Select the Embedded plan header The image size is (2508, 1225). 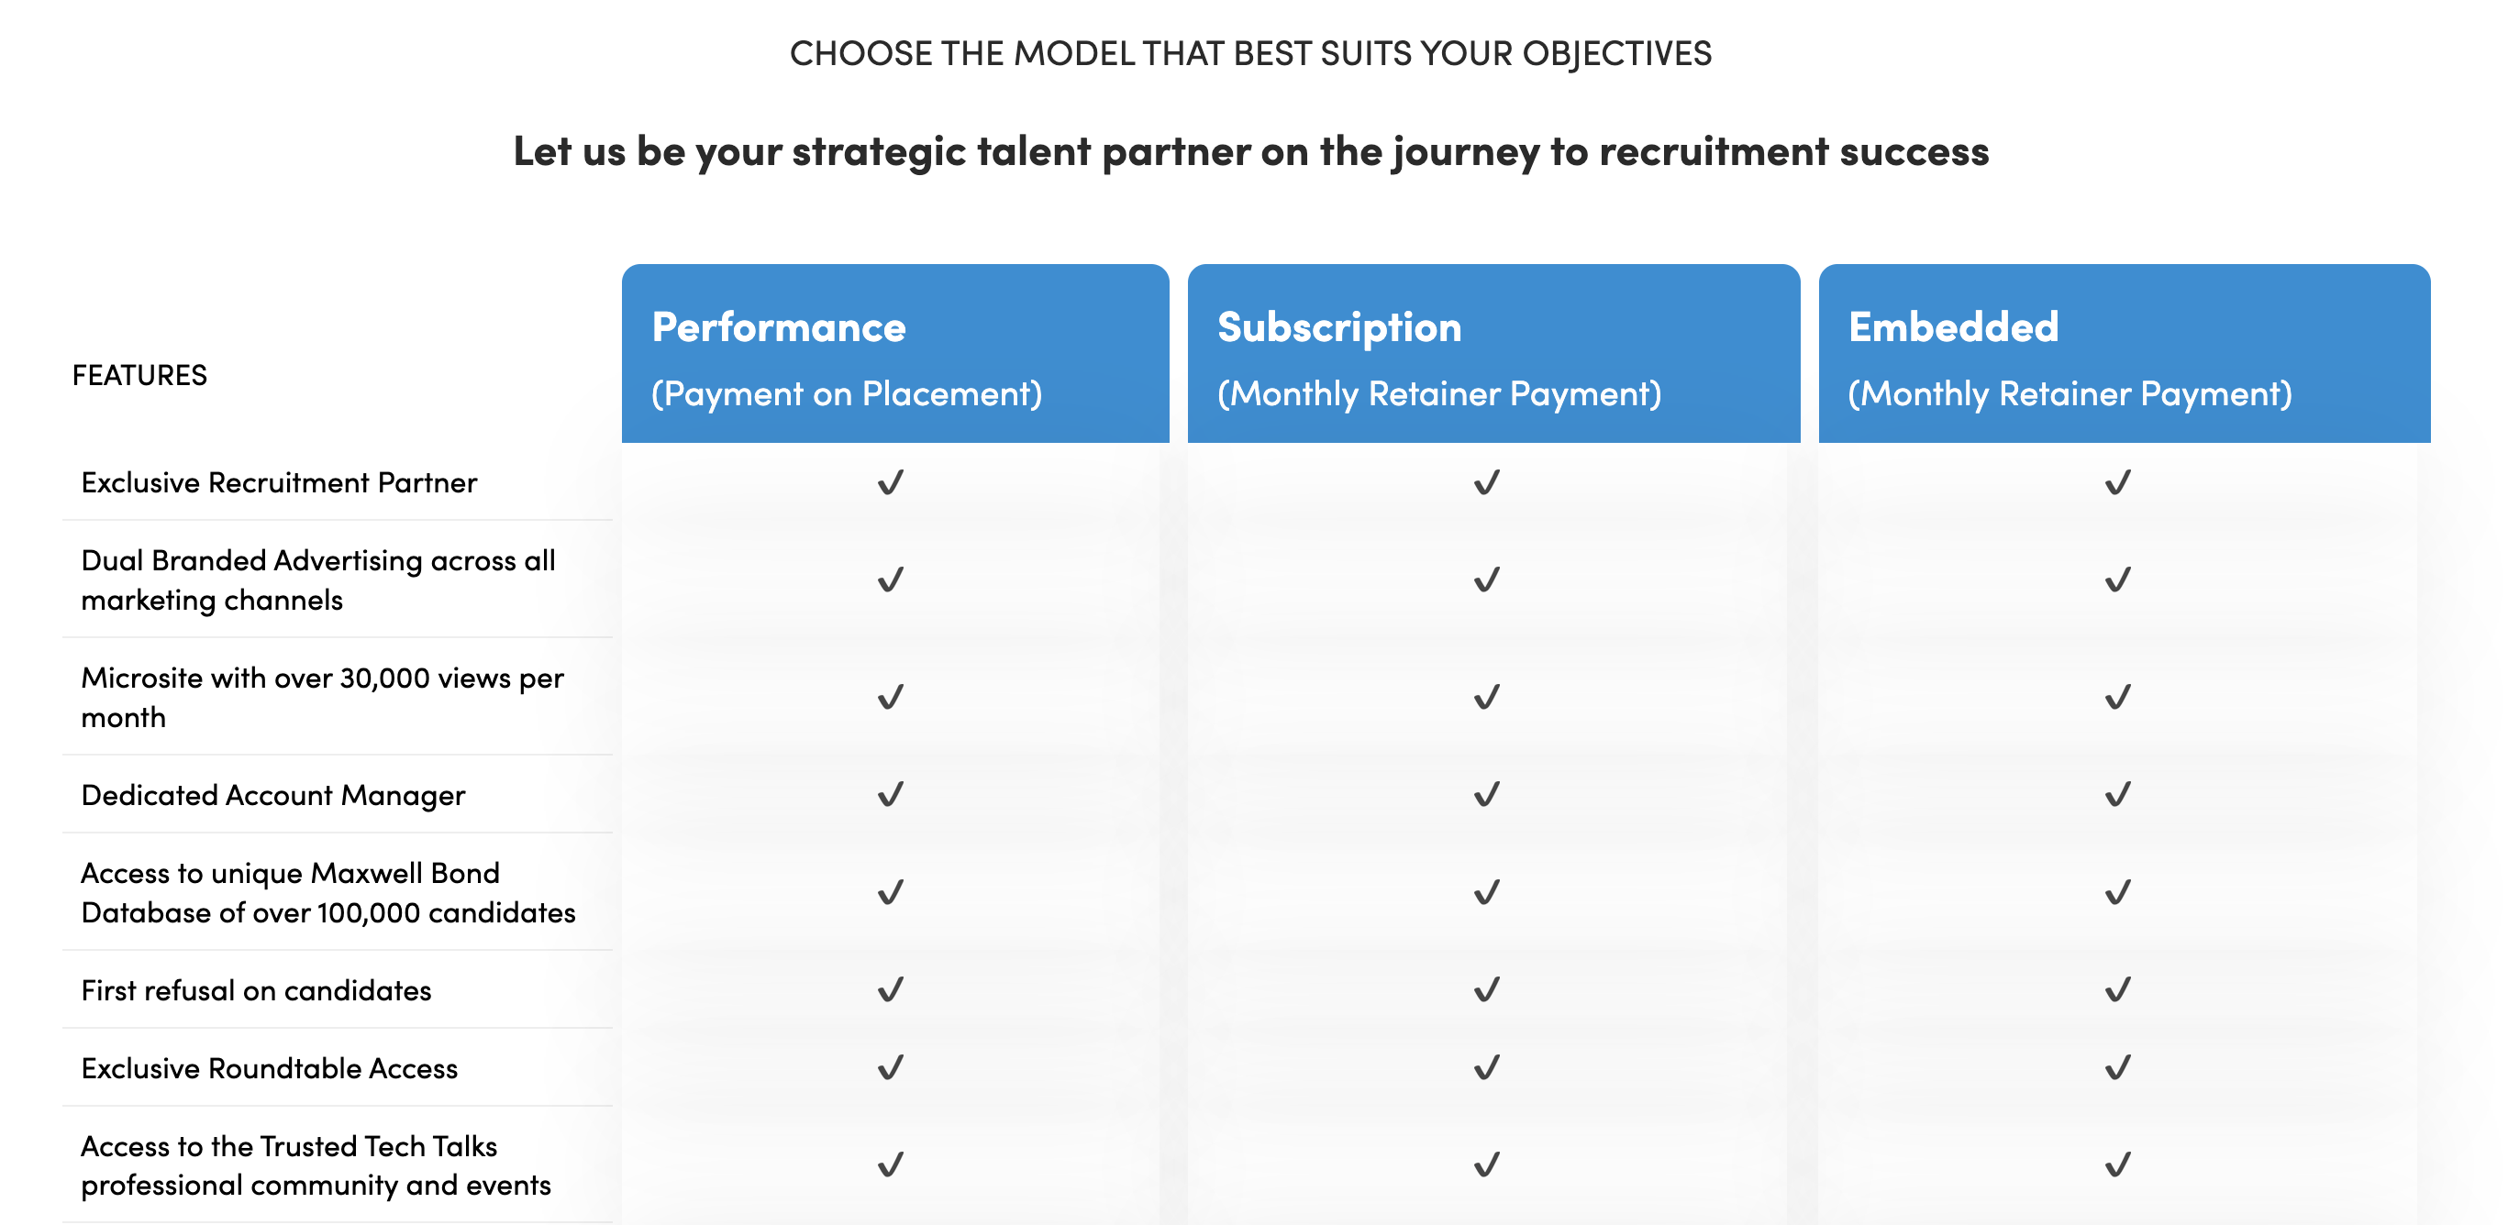2125,353
